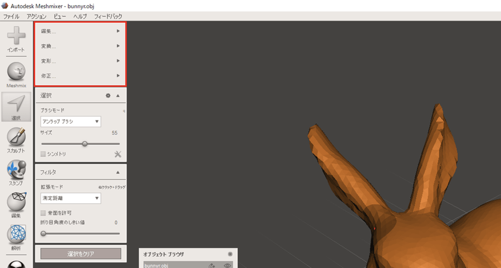
Task: Open the Actions (アクション) menu
Action: point(36,16)
